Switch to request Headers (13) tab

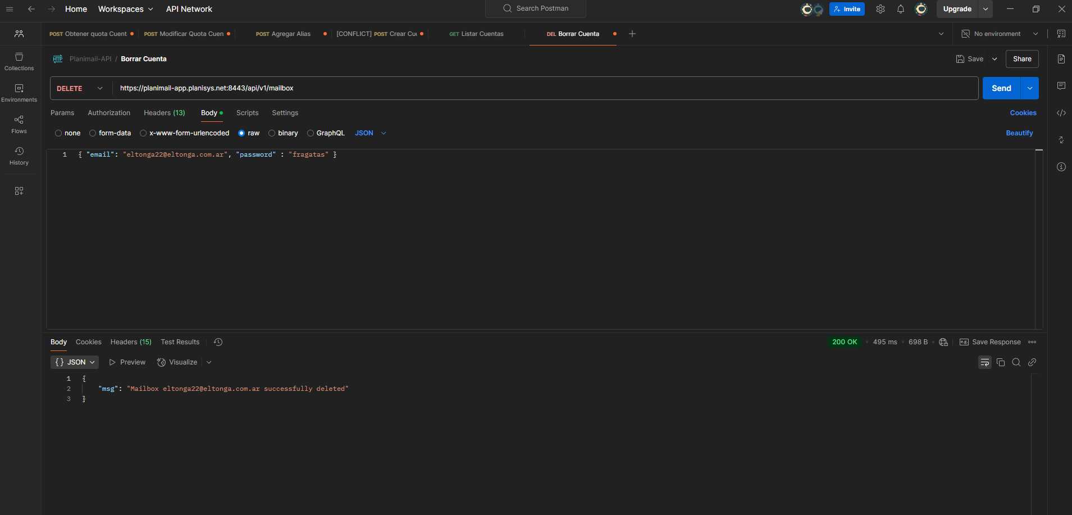pyautogui.click(x=165, y=113)
